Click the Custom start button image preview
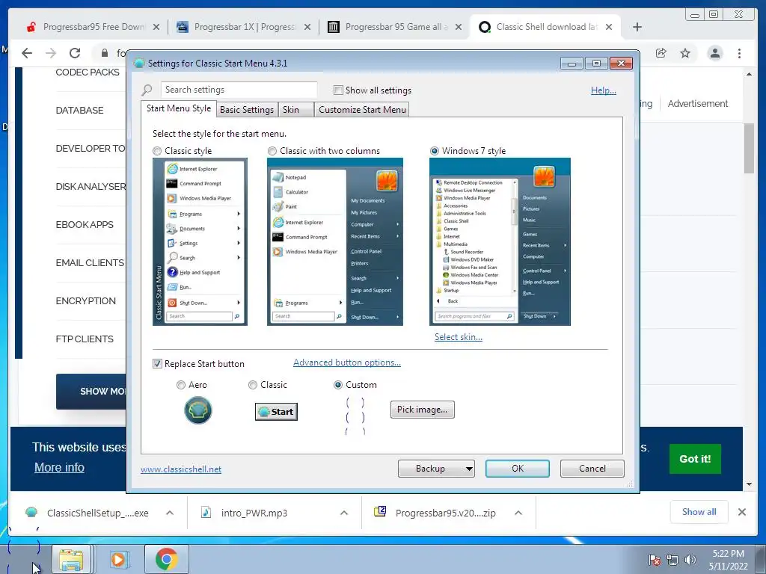Image resolution: width=766 pixels, height=574 pixels. [x=355, y=416]
